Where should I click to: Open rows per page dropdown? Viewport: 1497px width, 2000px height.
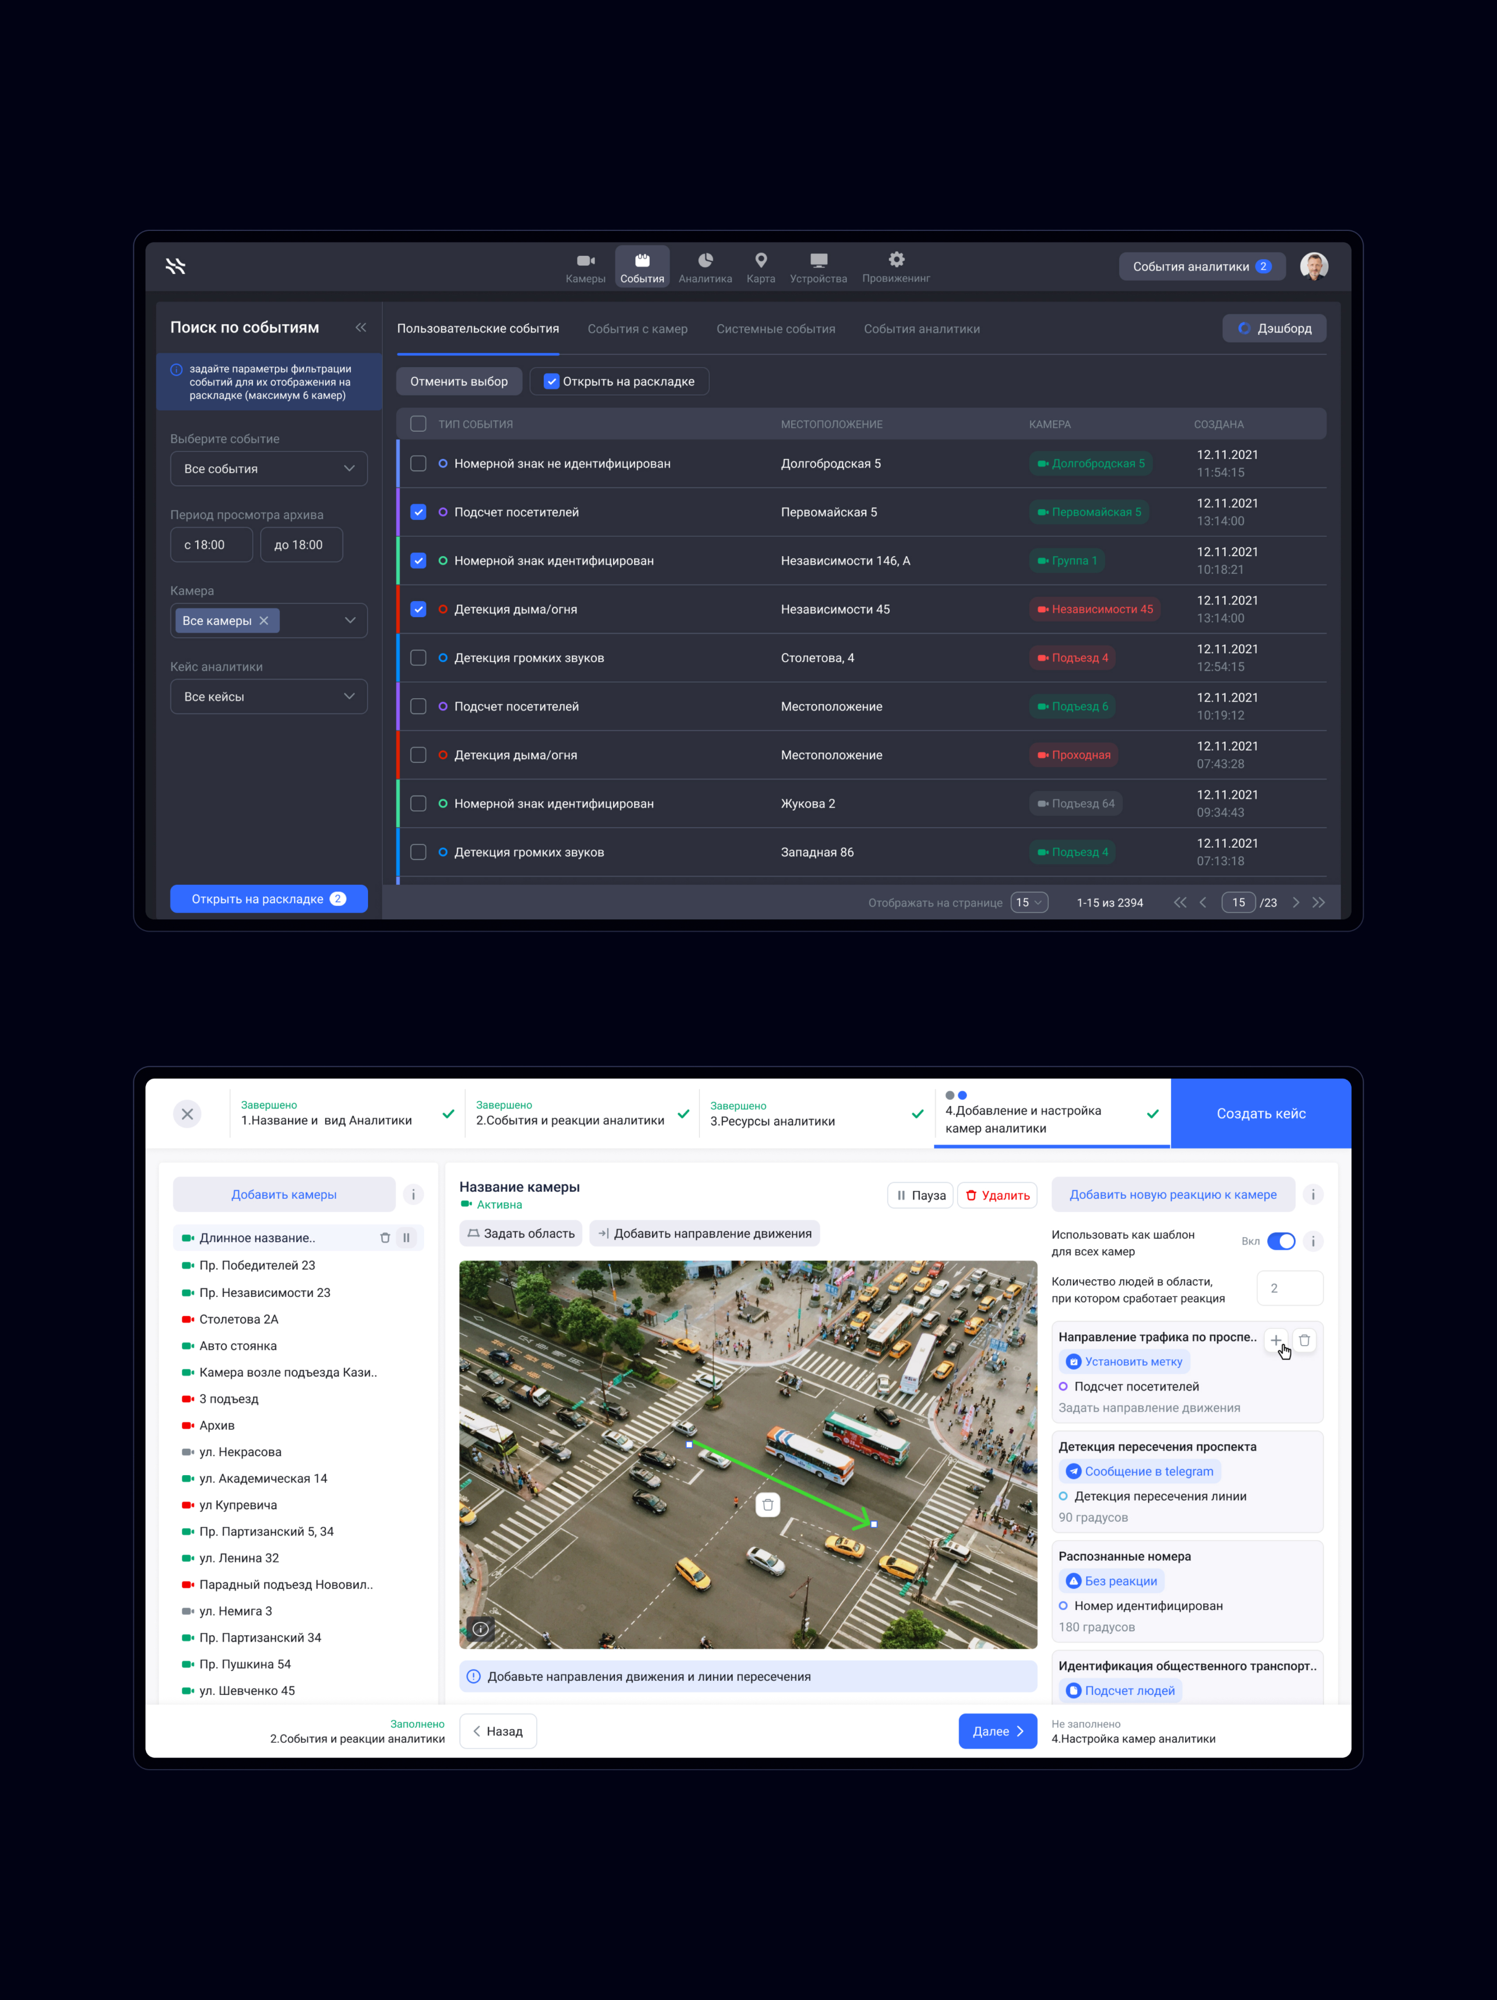[1029, 902]
